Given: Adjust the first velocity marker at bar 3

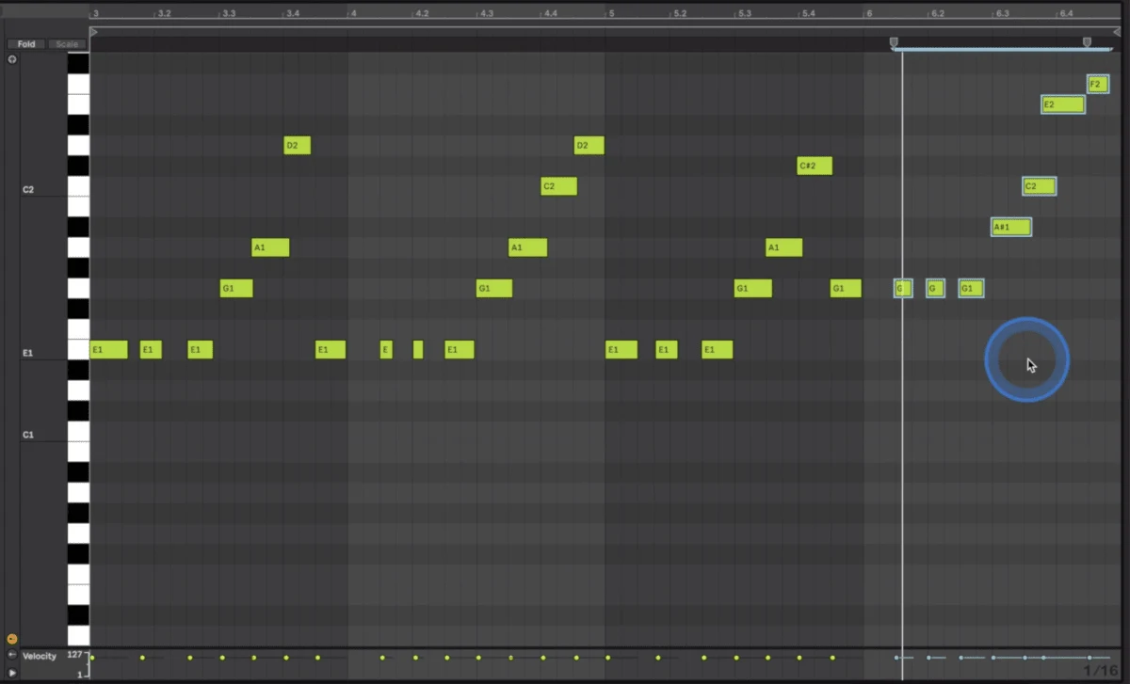Looking at the screenshot, I should point(91,658).
